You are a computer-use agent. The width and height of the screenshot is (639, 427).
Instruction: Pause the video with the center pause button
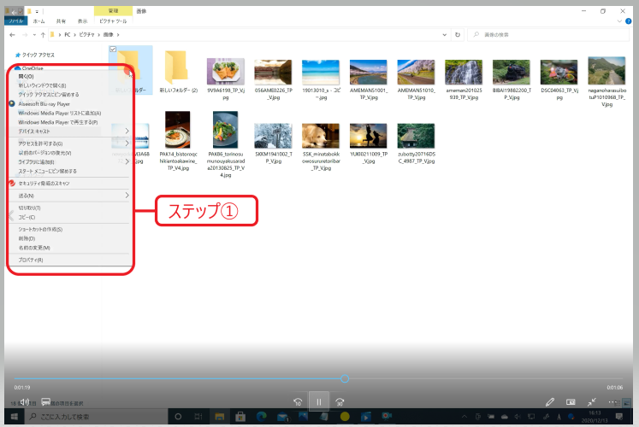318,401
